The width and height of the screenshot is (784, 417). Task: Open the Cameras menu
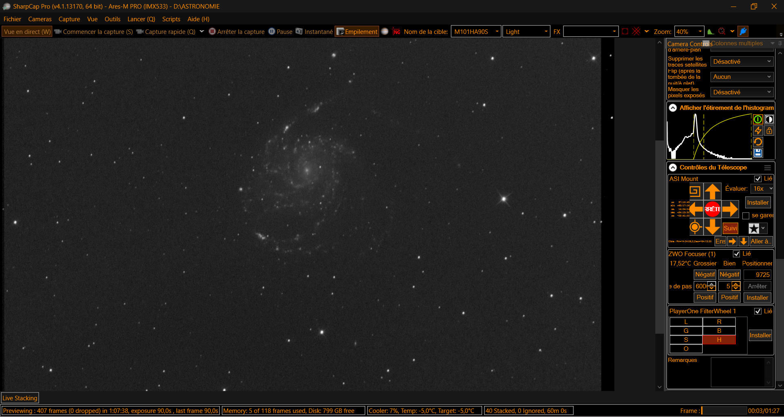coord(40,19)
